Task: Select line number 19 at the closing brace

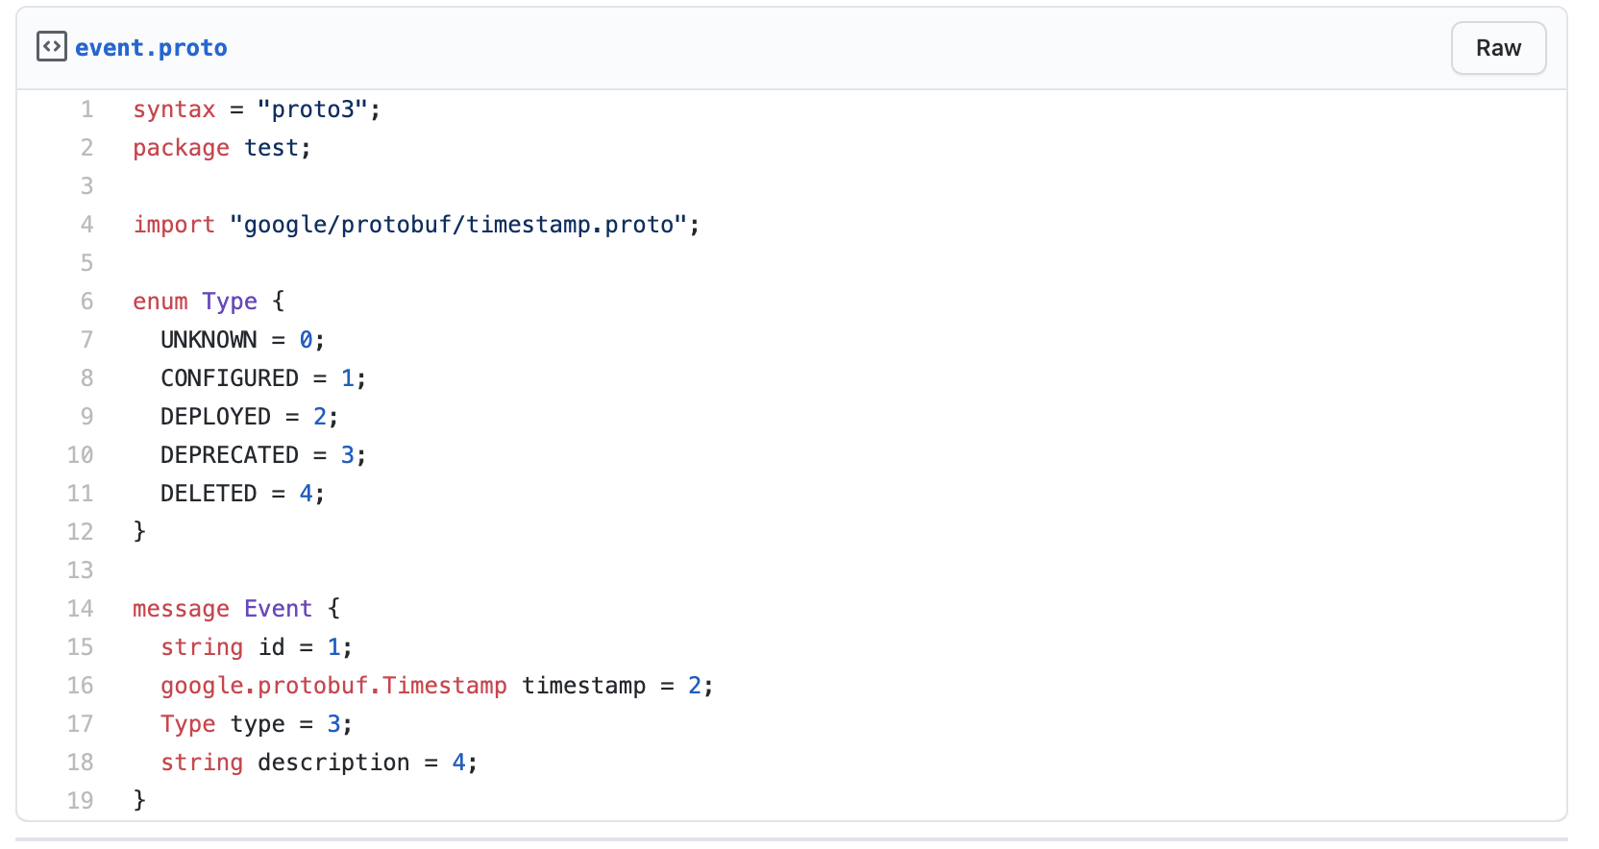Action: point(81,800)
